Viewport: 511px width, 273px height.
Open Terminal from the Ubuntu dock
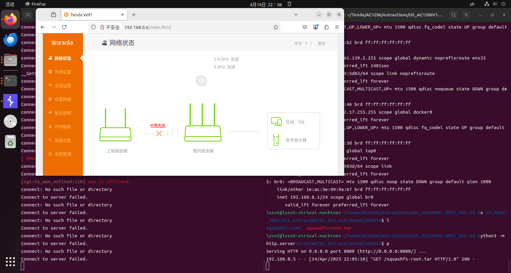[x=10, y=81]
